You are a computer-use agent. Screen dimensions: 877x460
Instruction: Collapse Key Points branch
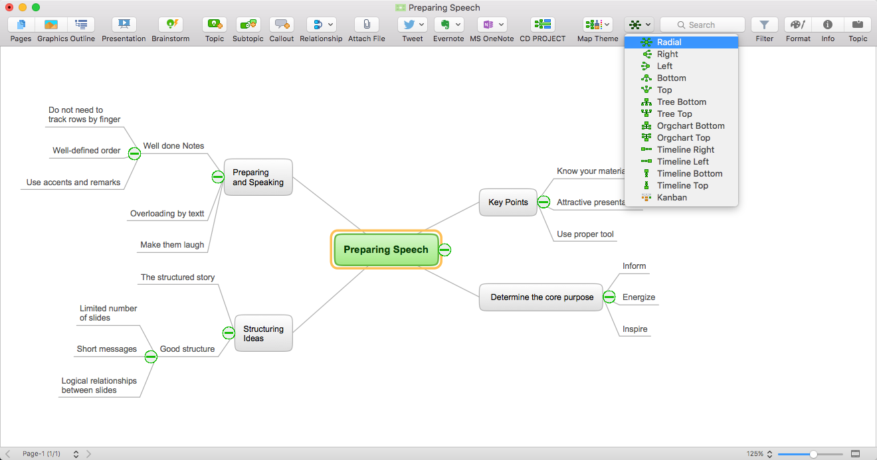point(543,202)
